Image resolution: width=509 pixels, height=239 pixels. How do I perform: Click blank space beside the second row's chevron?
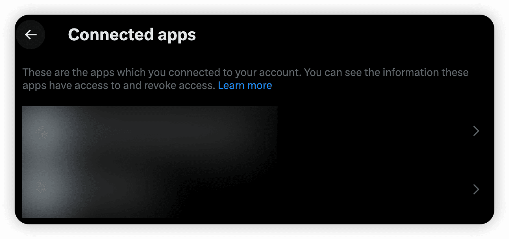pos(374,189)
